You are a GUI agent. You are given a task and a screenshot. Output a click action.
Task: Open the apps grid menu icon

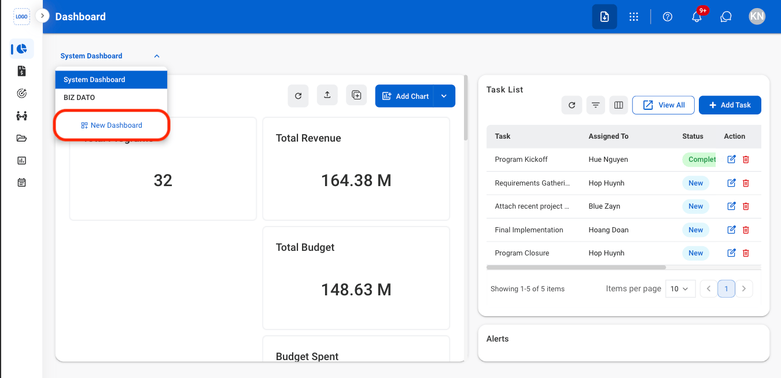pos(633,17)
